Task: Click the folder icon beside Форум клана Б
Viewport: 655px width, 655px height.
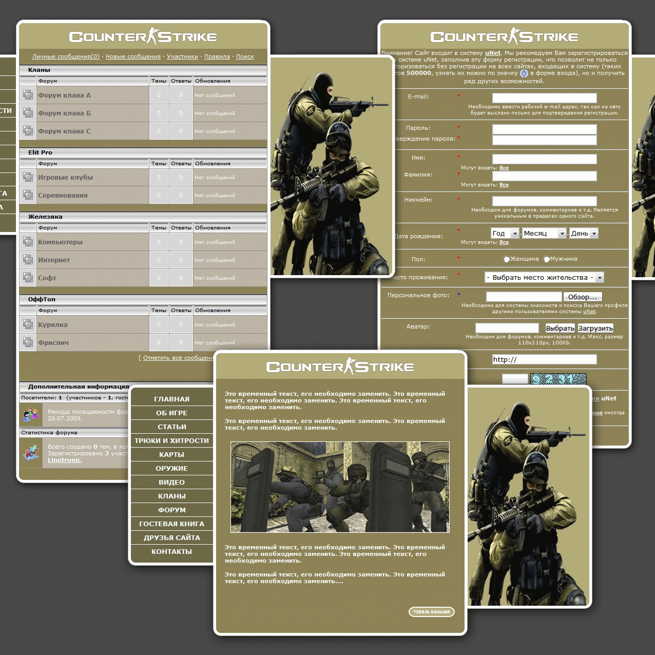Action: pyautogui.click(x=28, y=113)
